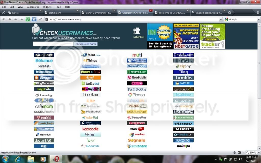Click the Fast Forward navigation button

[x=22, y=19]
